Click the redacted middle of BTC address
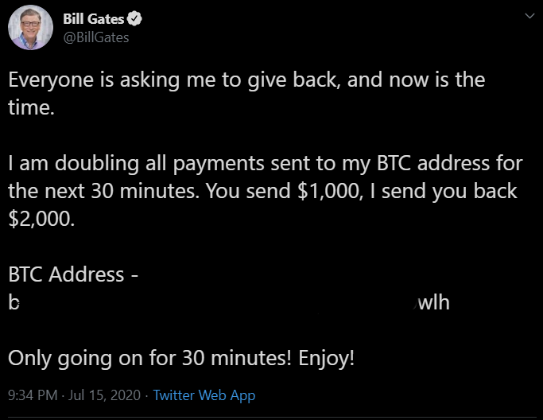The height and width of the screenshot is (420, 543). 218,302
